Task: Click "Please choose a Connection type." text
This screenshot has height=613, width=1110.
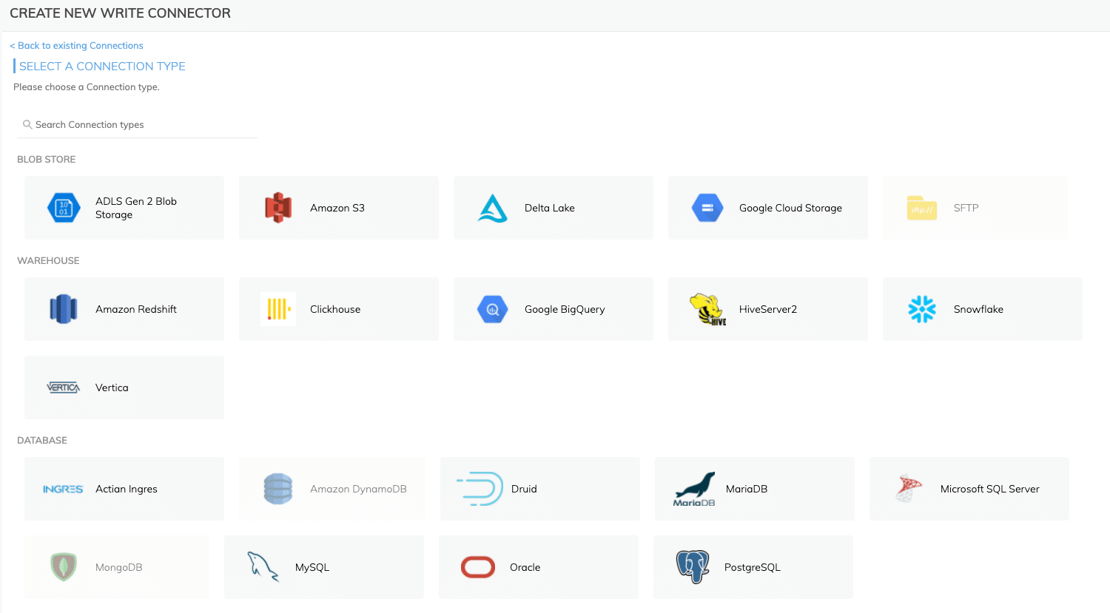Action: pyautogui.click(x=87, y=87)
